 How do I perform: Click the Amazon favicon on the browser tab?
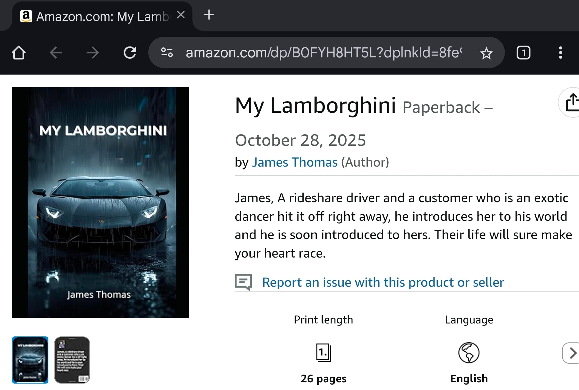pos(27,16)
